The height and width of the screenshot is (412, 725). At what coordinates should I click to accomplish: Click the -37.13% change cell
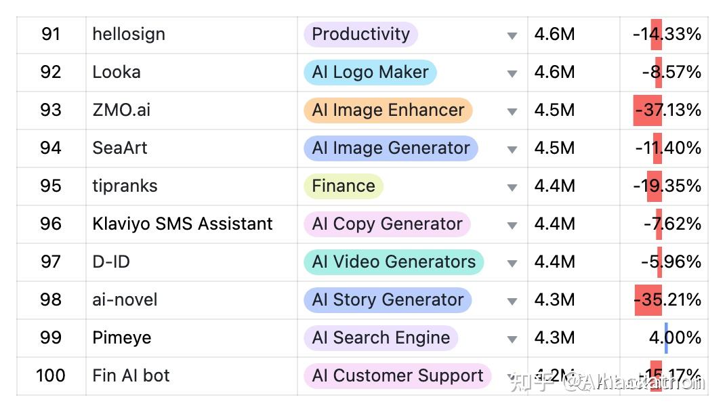point(667,110)
